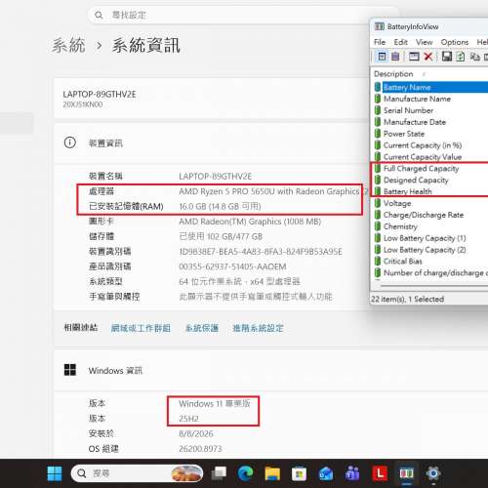The height and width of the screenshot is (488, 488).
Task: Select the Serial Number row
Action: tap(431, 110)
